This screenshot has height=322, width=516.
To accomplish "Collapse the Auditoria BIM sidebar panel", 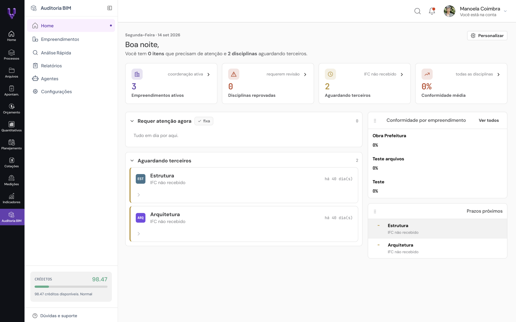I will click(x=109, y=8).
